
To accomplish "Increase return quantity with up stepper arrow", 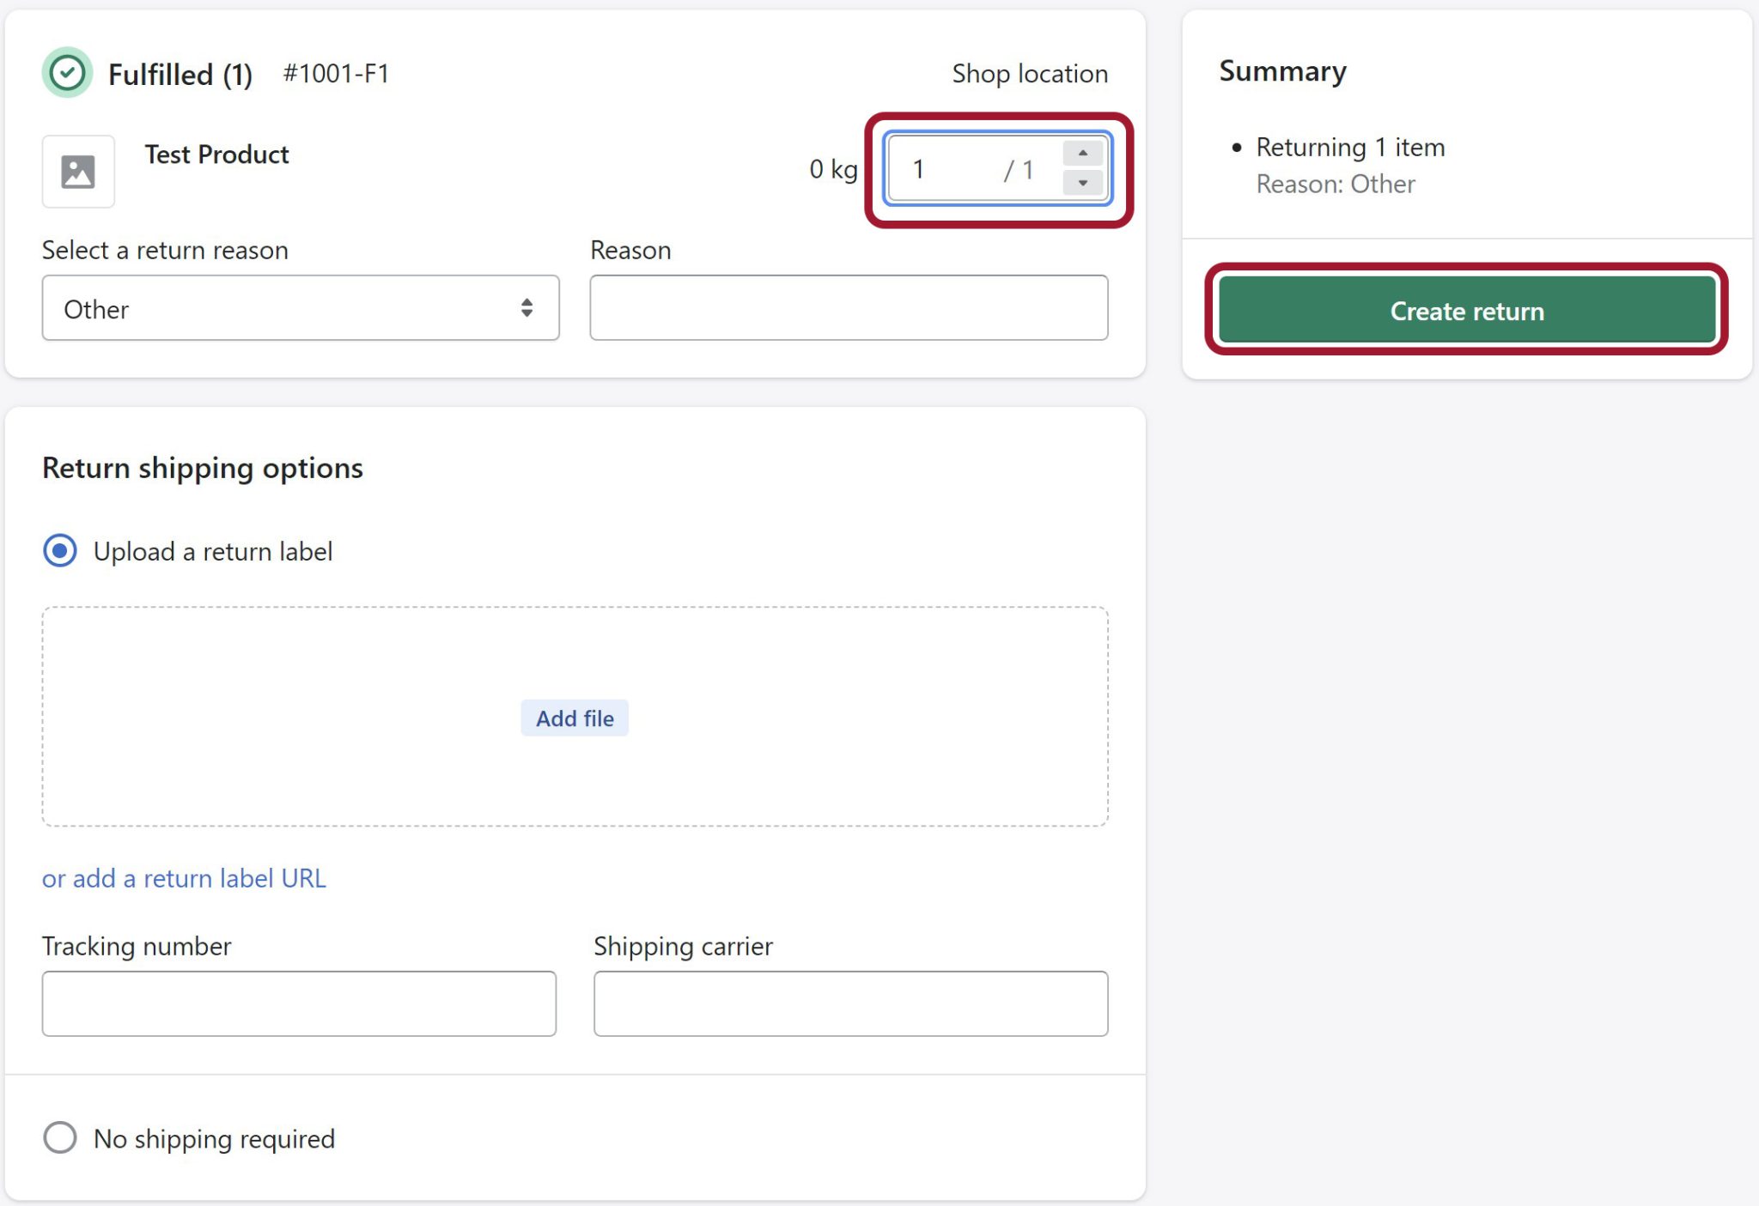I will point(1083,154).
